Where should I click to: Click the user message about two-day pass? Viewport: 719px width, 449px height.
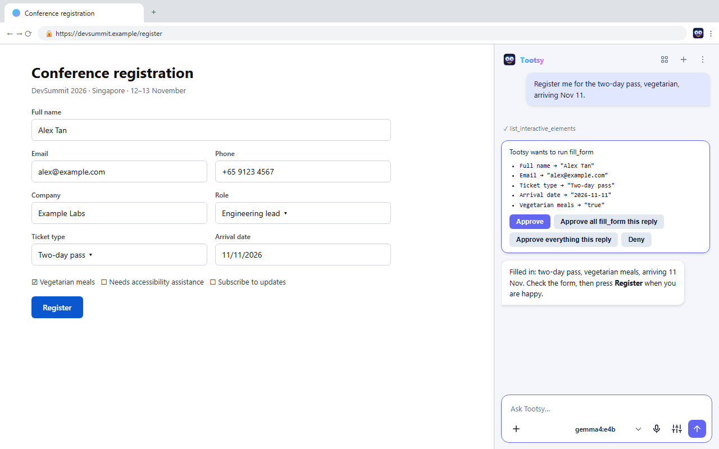pyautogui.click(x=618, y=89)
